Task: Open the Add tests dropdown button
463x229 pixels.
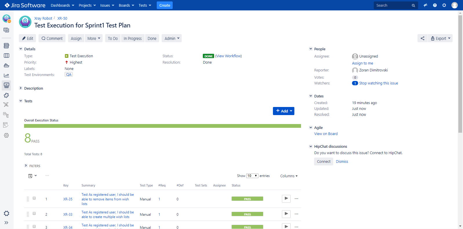Action: point(284,111)
